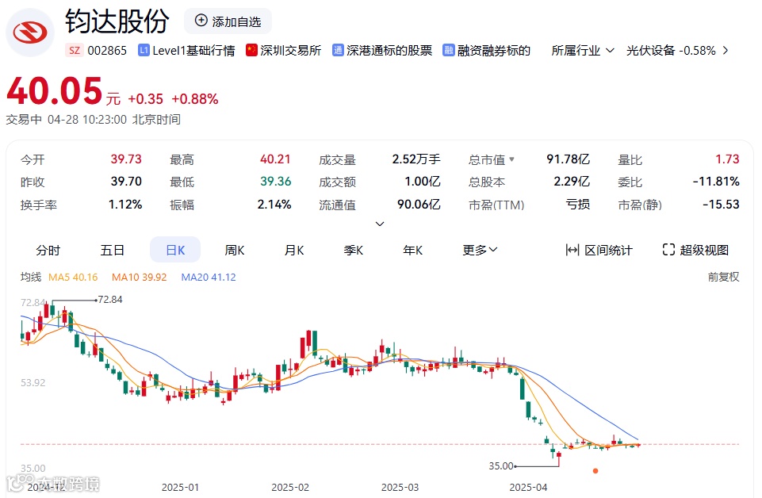Click 总股本 value 2.29亿
Viewport: 762px width, 498px height.
click(x=572, y=182)
